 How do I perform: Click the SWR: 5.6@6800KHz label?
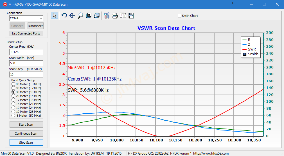(x=88, y=90)
